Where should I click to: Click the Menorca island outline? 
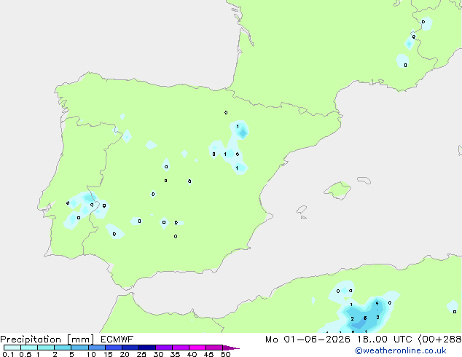[364, 180]
